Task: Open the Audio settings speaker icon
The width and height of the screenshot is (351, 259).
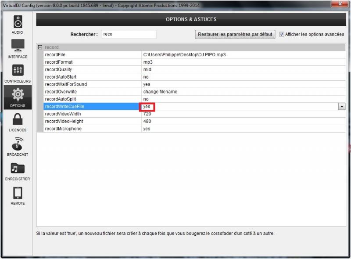Action: [x=18, y=22]
